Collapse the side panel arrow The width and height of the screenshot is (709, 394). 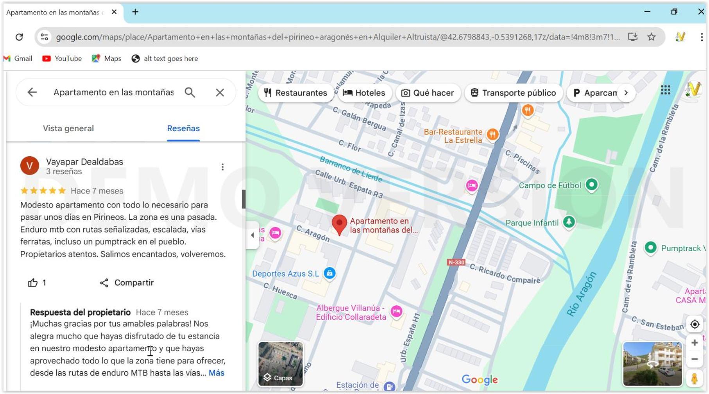pos(252,235)
